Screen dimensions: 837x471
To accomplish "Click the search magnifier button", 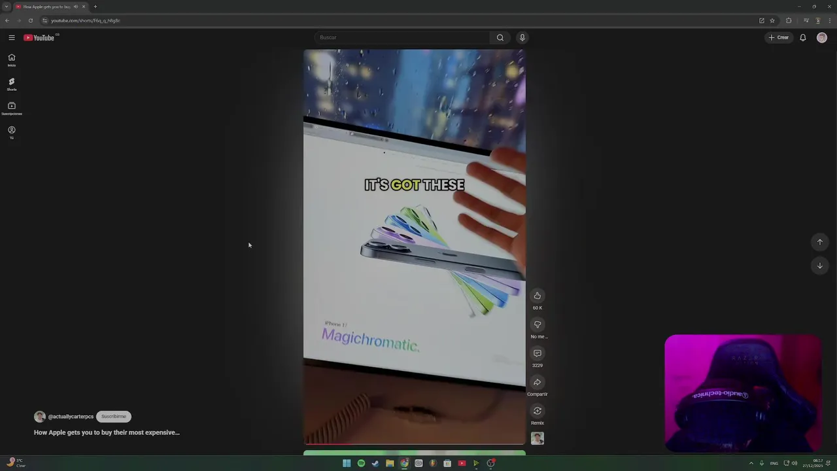I will pyautogui.click(x=500, y=37).
